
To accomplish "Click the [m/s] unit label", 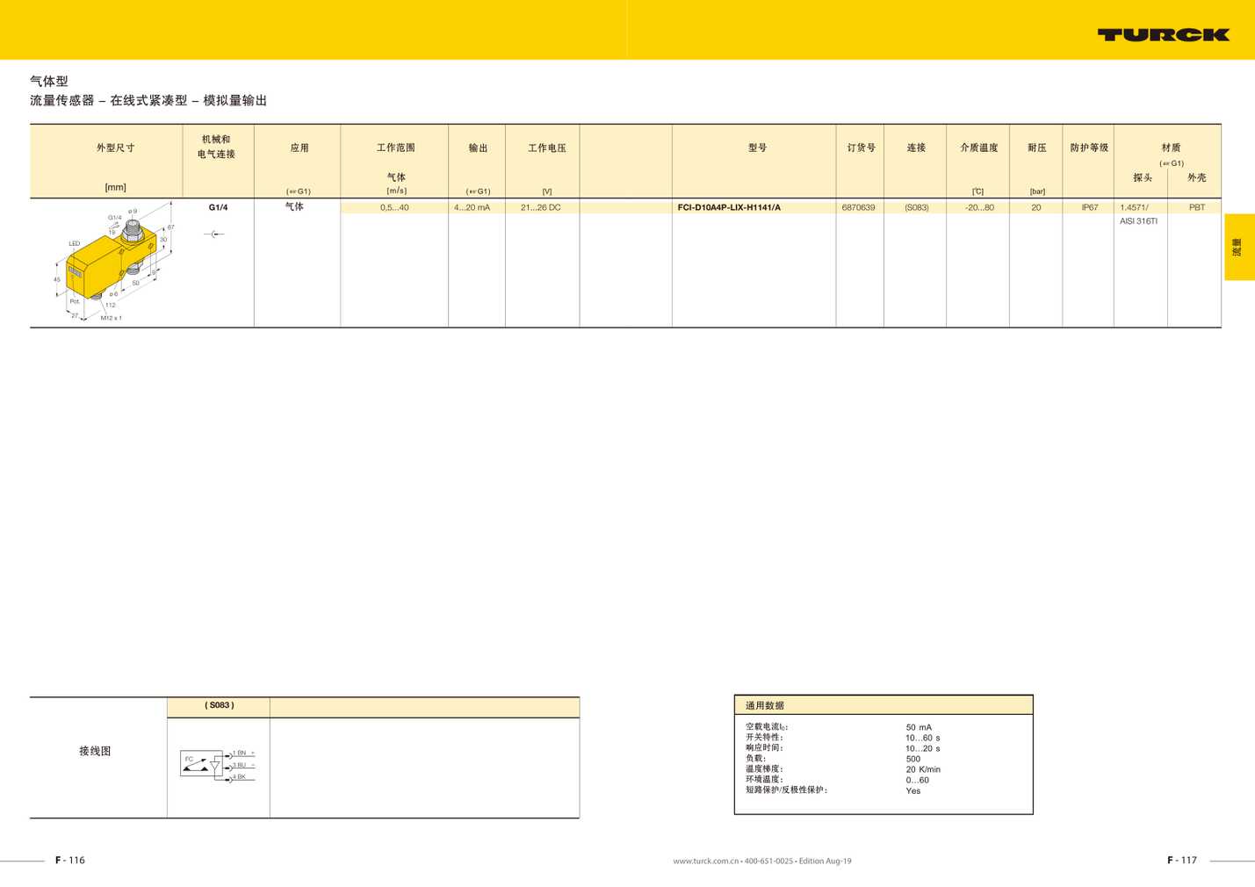I will pos(396,191).
